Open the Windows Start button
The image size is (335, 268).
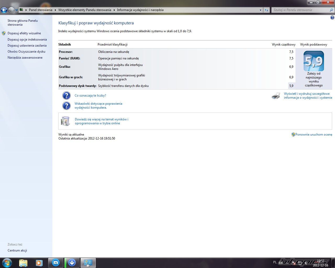[x=7, y=263]
